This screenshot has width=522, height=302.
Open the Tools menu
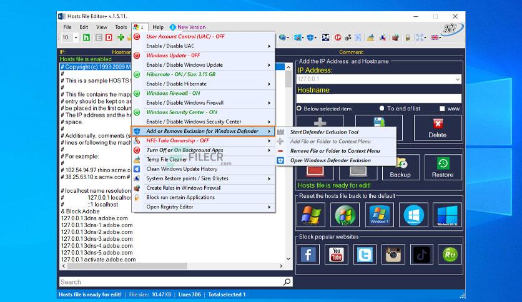point(121,27)
